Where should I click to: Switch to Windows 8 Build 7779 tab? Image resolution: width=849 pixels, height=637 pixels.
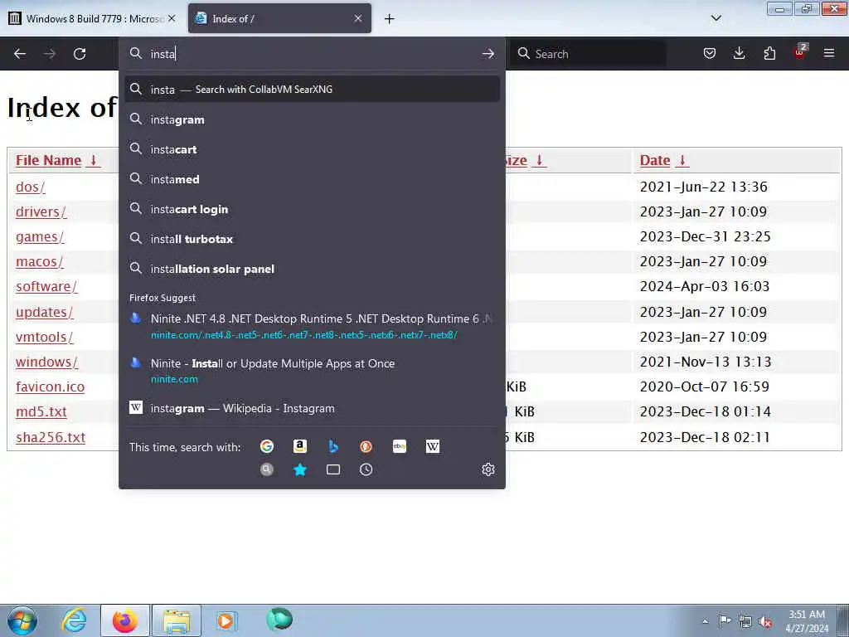tap(94, 18)
